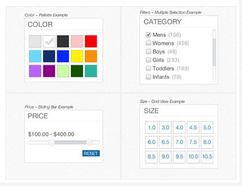Image resolution: width=242 pixels, height=186 pixels.
Task: Click the Category list scrollbar thumb
Action: [x=214, y=52]
